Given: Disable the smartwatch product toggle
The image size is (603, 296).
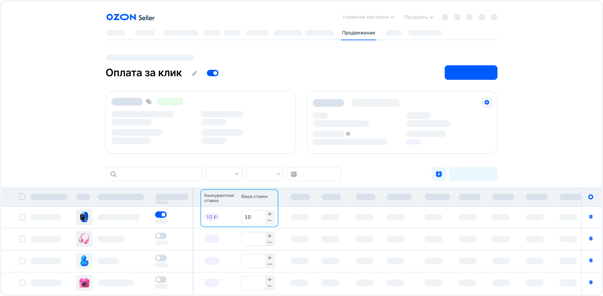Looking at the screenshot, I should [161, 215].
